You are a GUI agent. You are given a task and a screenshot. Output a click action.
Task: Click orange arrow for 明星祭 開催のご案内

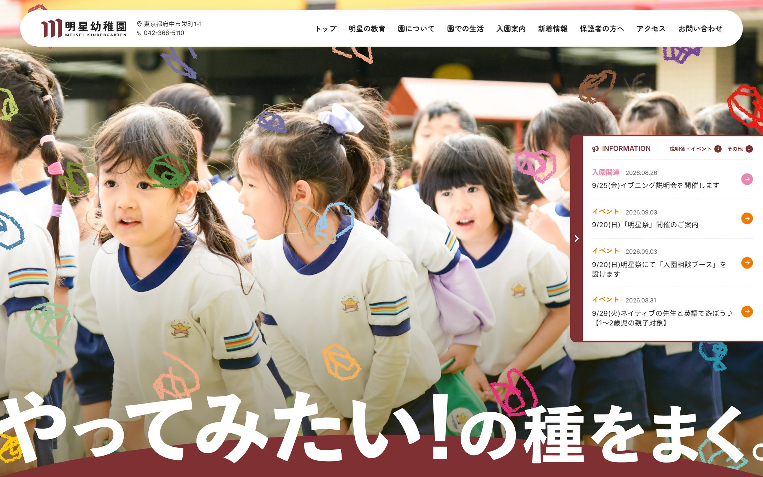click(x=747, y=218)
